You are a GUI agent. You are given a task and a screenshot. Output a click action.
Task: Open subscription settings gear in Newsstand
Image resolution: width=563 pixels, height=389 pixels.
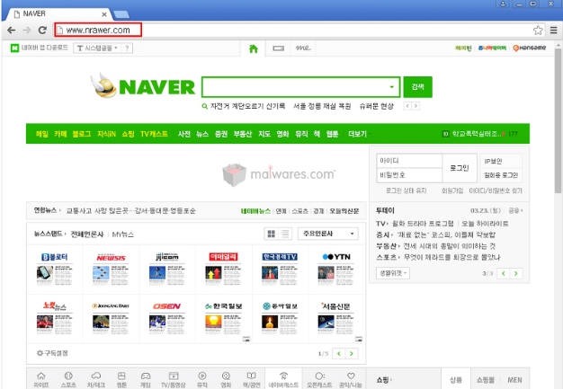click(40, 353)
